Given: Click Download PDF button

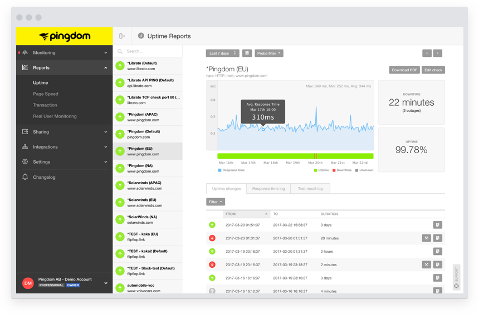Looking at the screenshot, I should [404, 70].
